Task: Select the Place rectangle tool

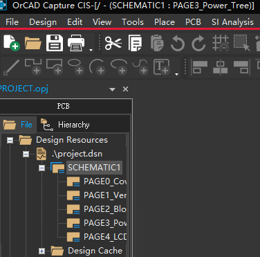Action: click(55, 67)
